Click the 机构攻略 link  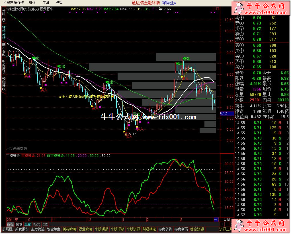pyautogui.click(x=69, y=229)
